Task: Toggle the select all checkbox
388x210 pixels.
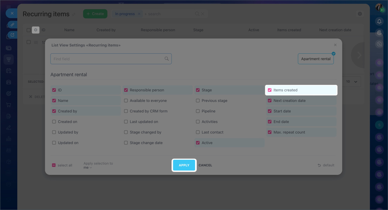Action: point(54,165)
